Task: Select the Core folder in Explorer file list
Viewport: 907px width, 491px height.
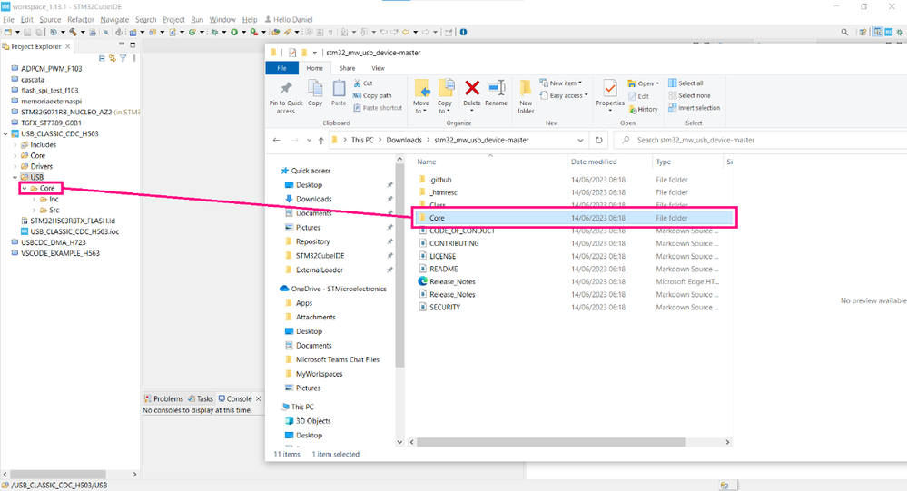Action: pyautogui.click(x=575, y=218)
